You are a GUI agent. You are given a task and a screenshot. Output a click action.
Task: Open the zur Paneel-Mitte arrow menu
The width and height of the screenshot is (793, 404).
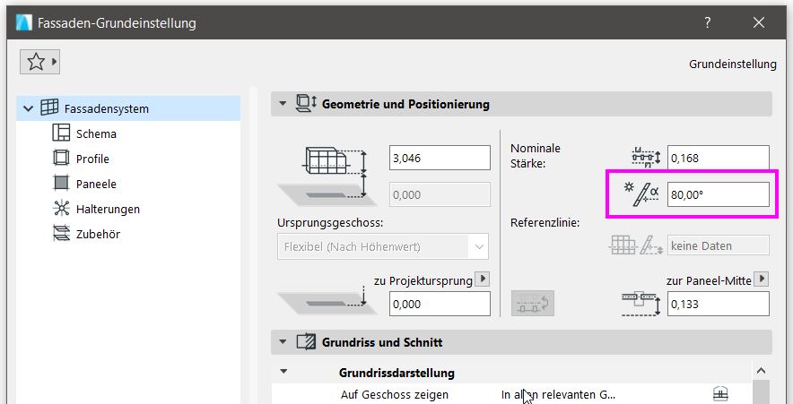[x=762, y=279]
